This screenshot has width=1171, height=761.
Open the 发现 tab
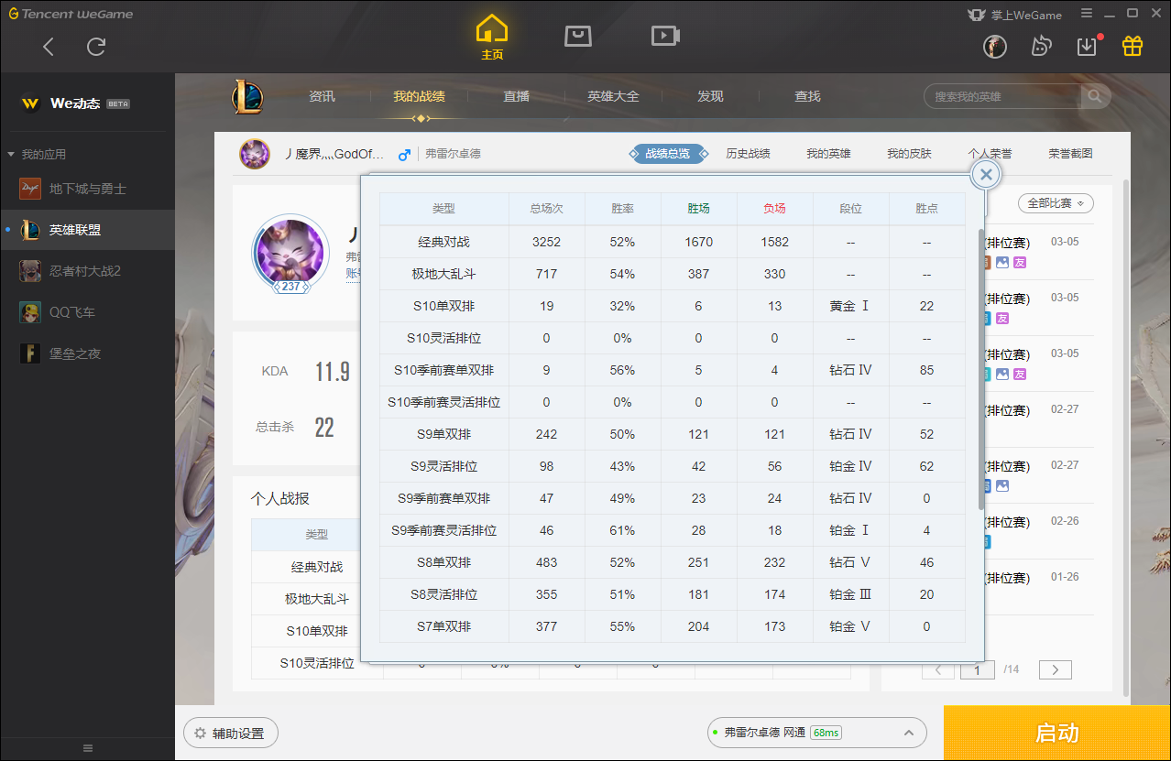tap(710, 96)
